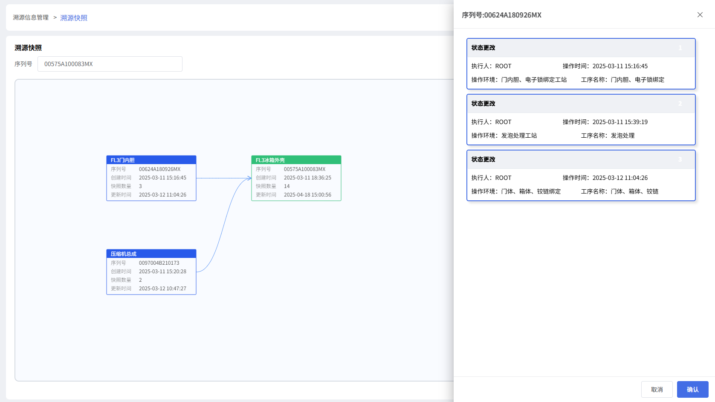Focus the 序列号 input field

pyautogui.click(x=110, y=64)
